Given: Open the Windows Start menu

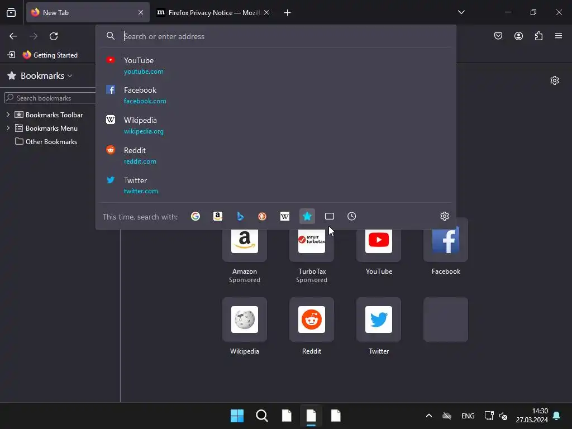Looking at the screenshot, I should pos(237,416).
